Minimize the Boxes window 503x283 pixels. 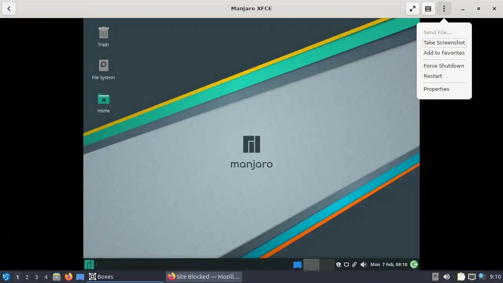tap(463, 9)
